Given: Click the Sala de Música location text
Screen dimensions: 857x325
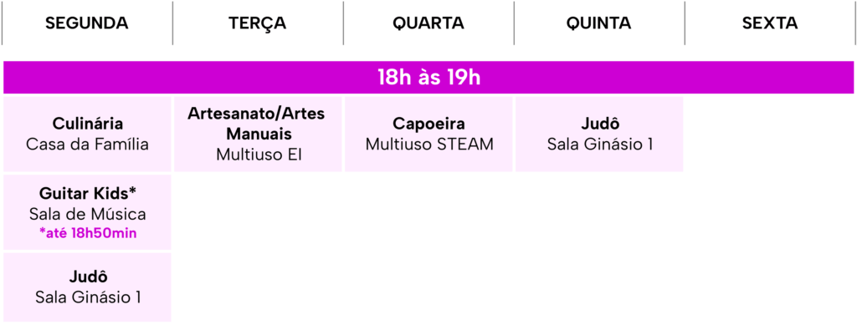Looking at the screenshot, I should coord(87,214).
